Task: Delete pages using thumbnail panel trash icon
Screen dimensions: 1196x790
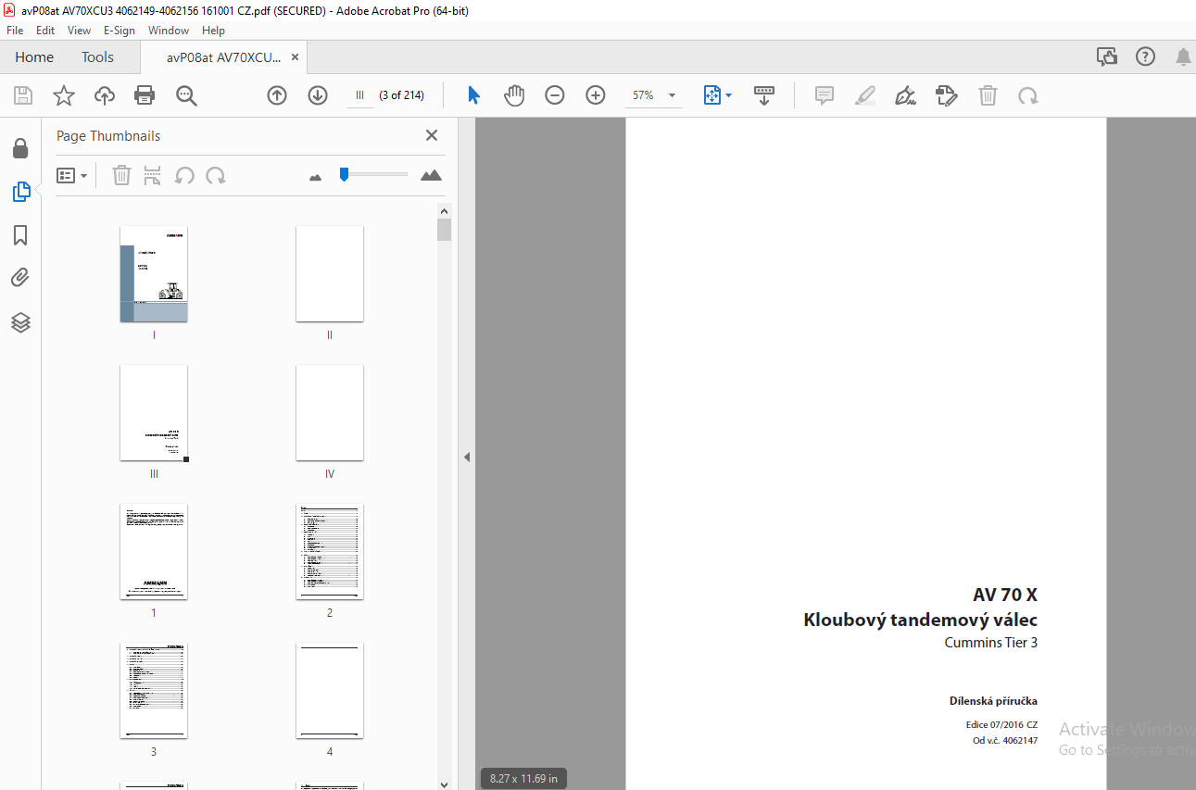Action: tap(121, 175)
